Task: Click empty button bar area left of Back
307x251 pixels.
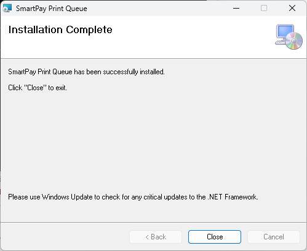Action: [x=65, y=237]
